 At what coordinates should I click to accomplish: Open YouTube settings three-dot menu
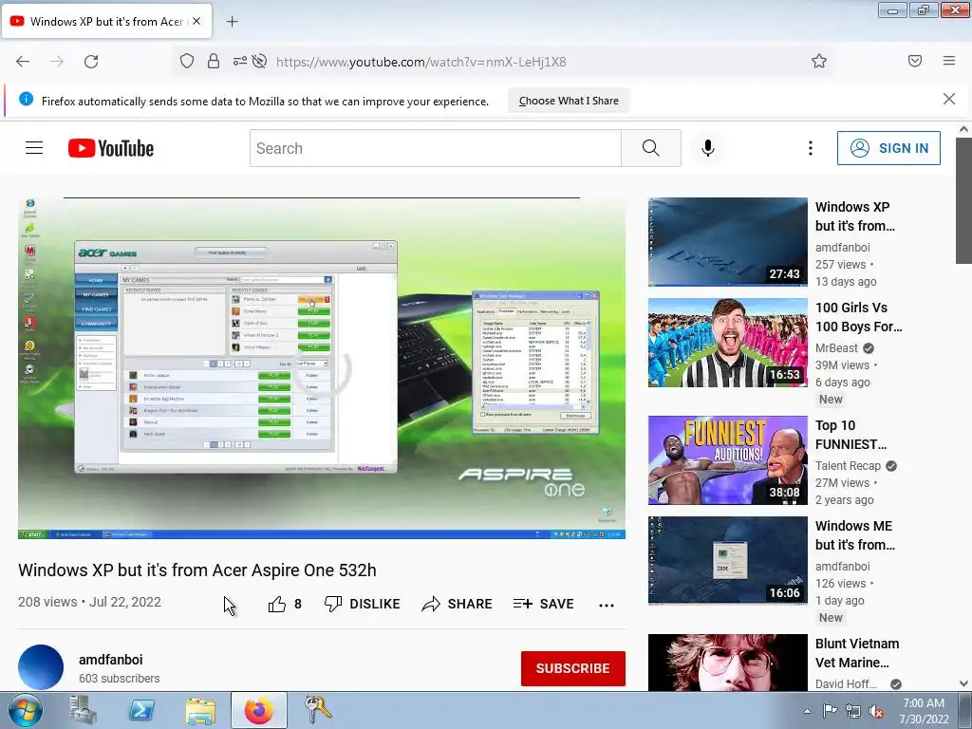811,148
